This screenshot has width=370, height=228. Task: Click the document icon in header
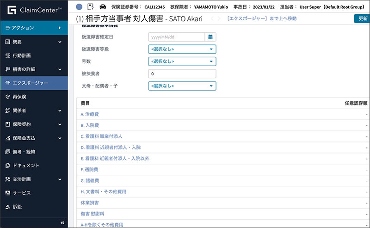click(91, 7)
